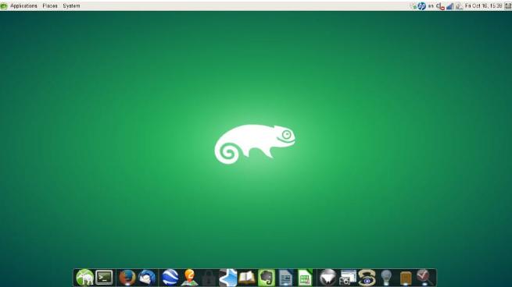
Task: Open LibreOffice Writer from the dock
Action: pyautogui.click(x=286, y=278)
